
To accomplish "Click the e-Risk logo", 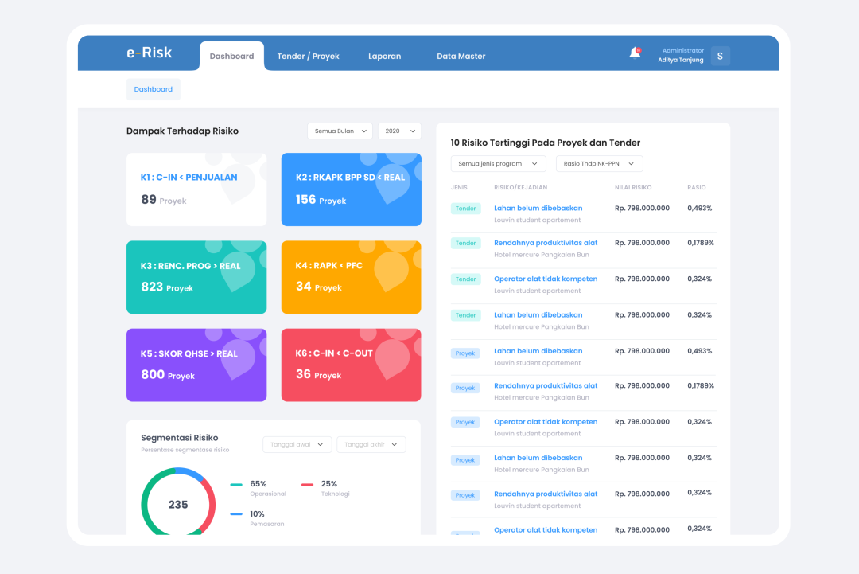I will [149, 53].
